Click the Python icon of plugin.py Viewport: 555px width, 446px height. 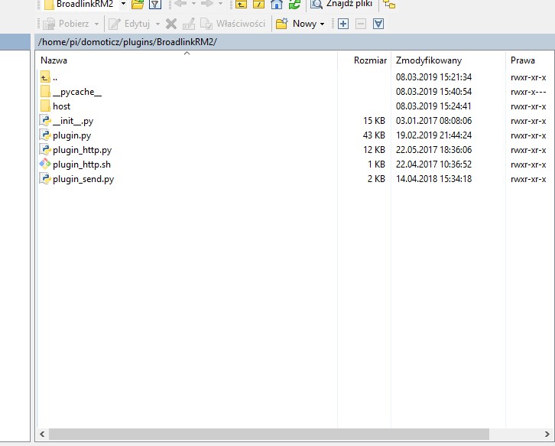point(45,135)
